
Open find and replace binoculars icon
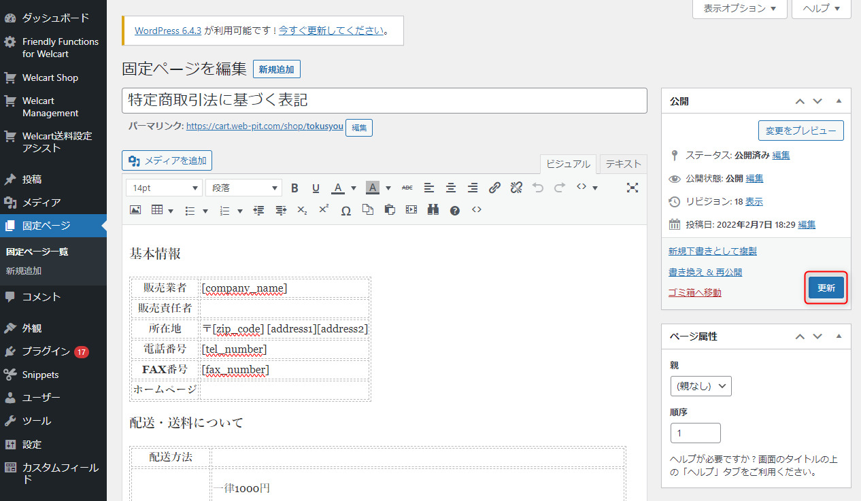[433, 211]
